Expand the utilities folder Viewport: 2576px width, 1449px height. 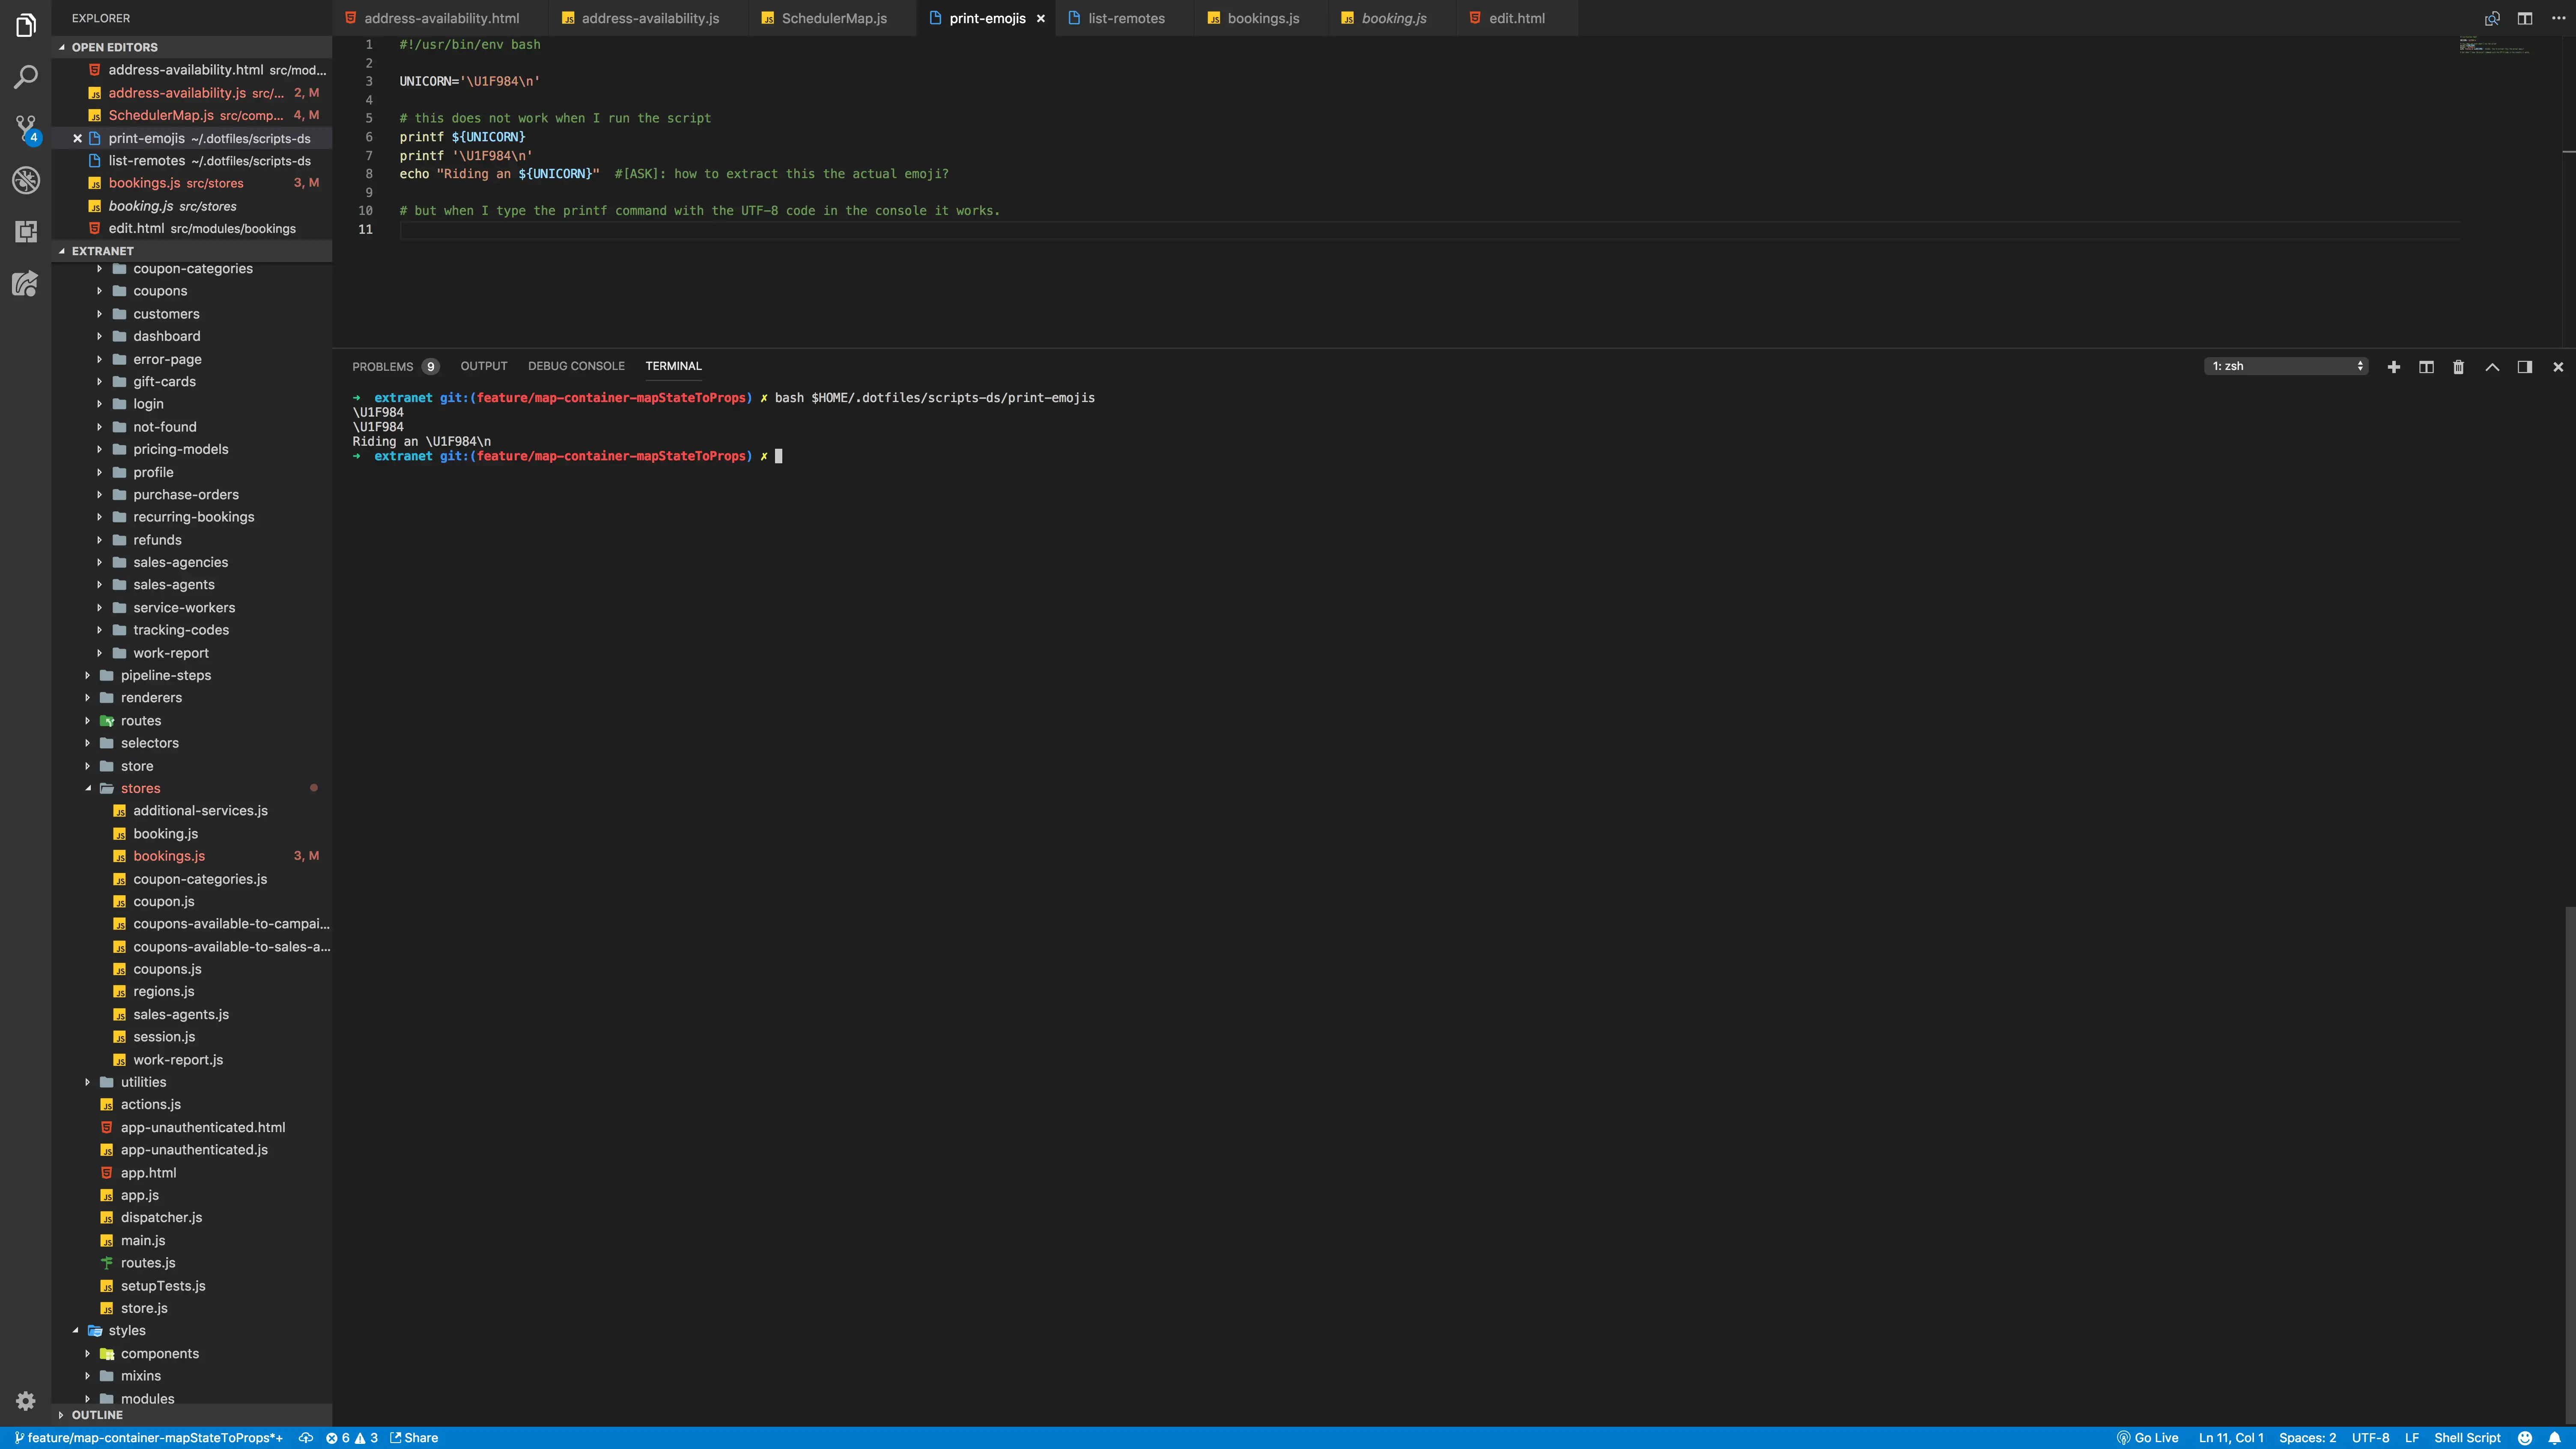192,1082
